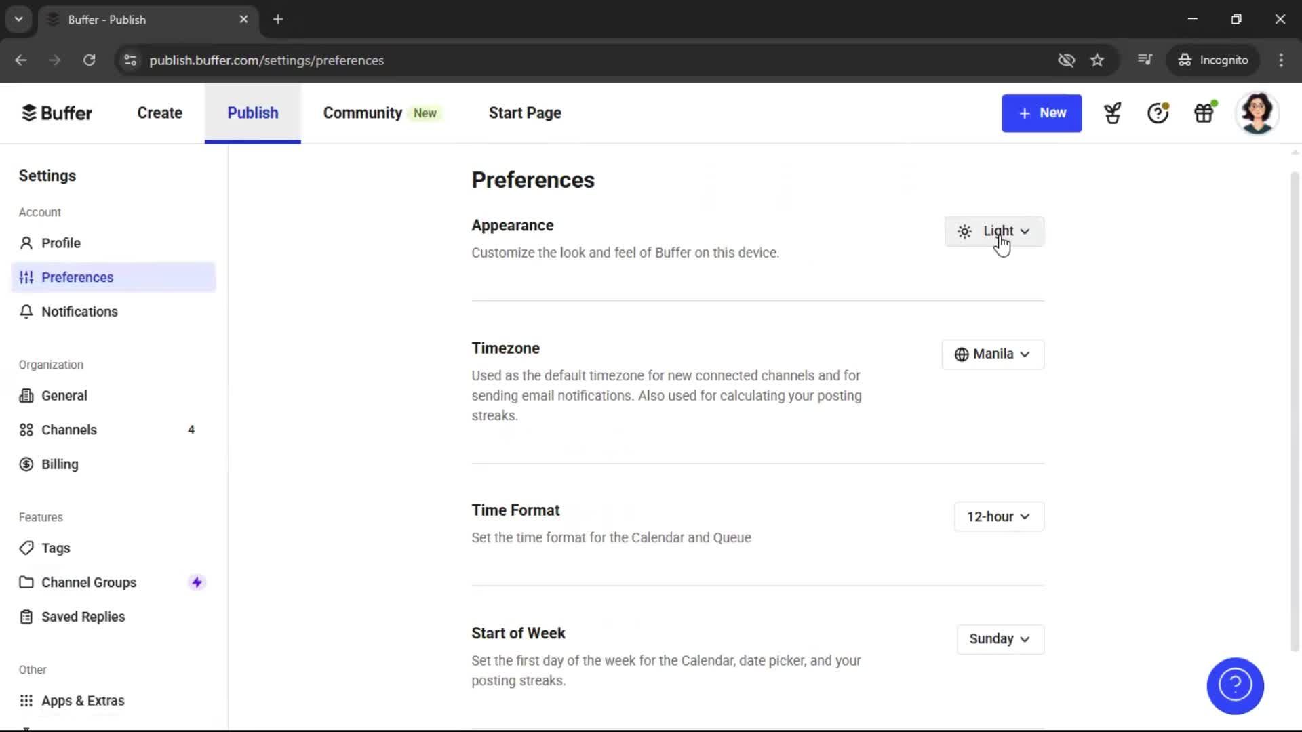Open the floating help bubble at bottom right
The width and height of the screenshot is (1302, 732).
click(x=1234, y=686)
